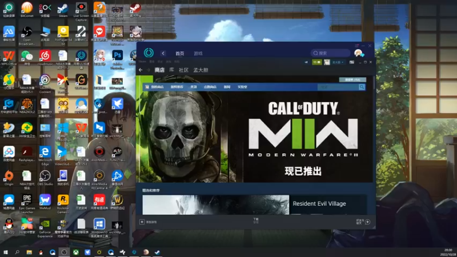Select the 360 Security Guard desktop icon
Screen dimensions: 457x257
(27, 130)
